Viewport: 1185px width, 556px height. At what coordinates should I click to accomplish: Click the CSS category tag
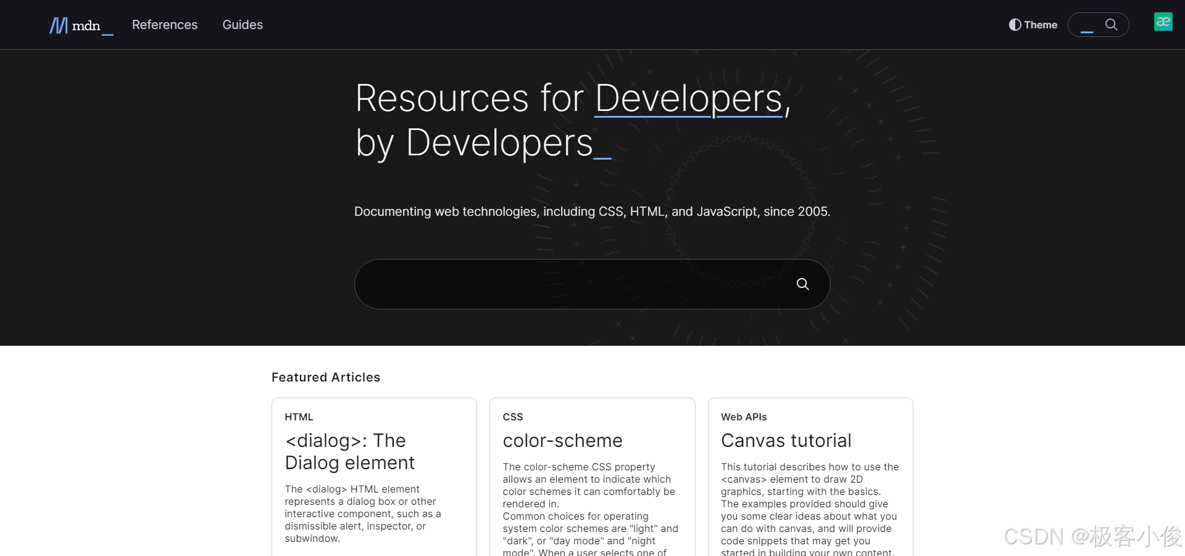point(512,417)
